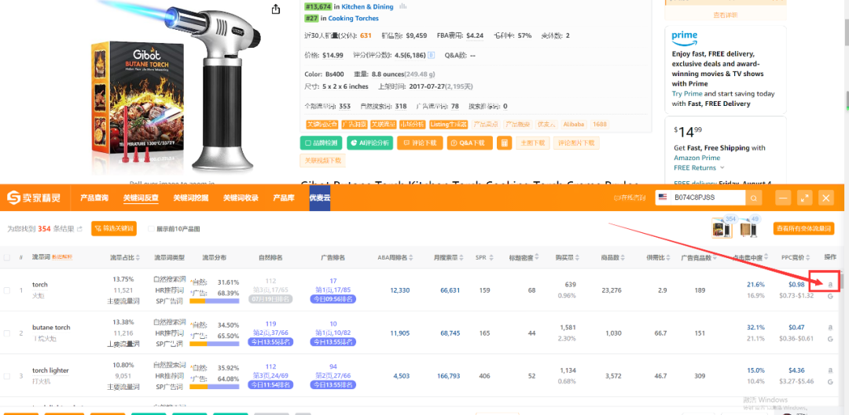Image resolution: width=849 pixels, height=415 pixels.
Task: Click the 评论图片下载 button
Action: point(576,144)
